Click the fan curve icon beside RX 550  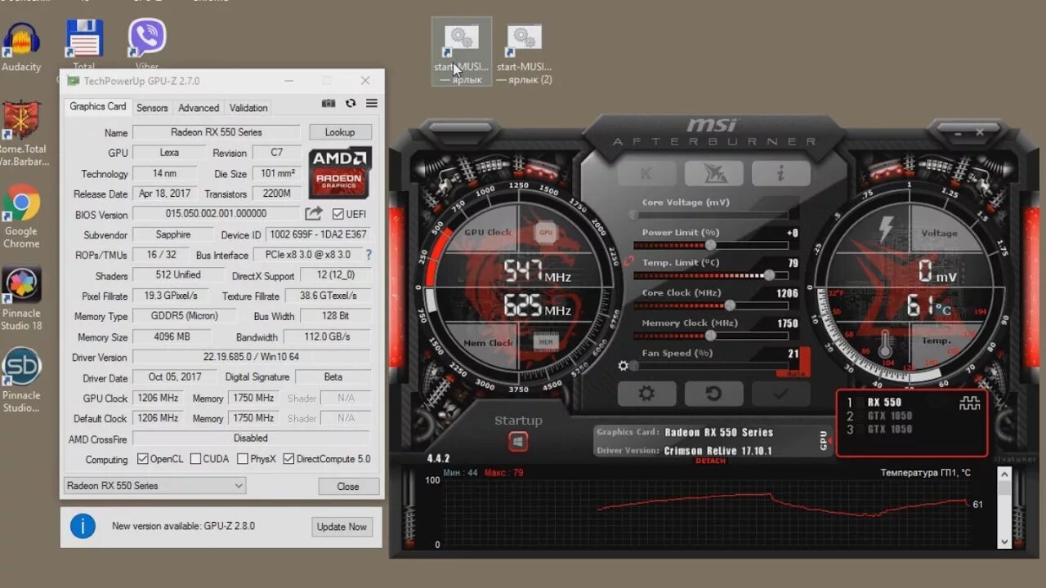[969, 403]
